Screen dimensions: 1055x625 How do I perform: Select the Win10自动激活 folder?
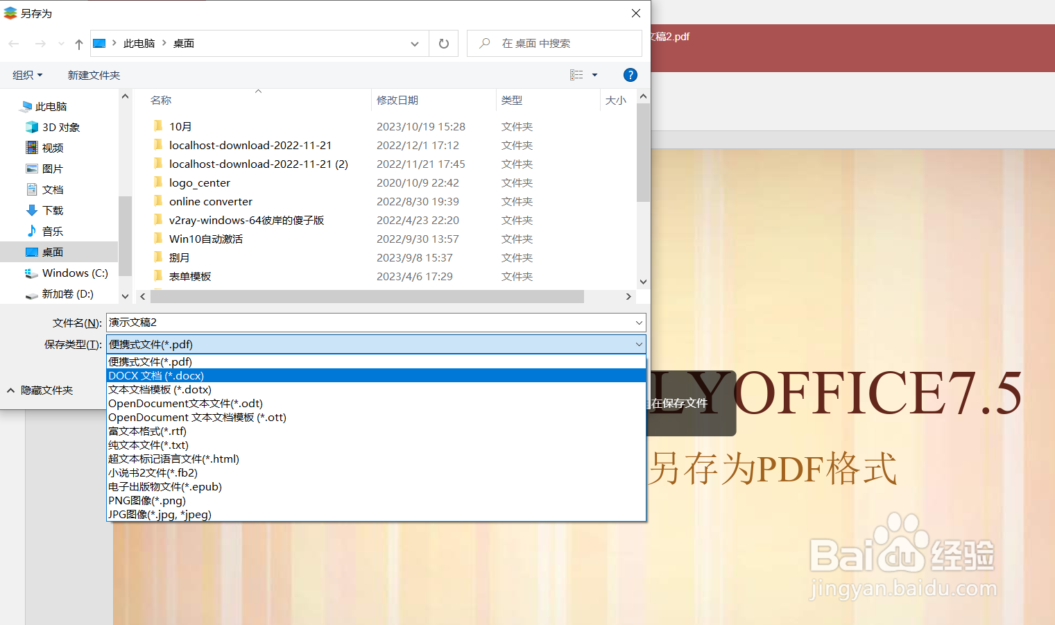click(x=206, y=239)
